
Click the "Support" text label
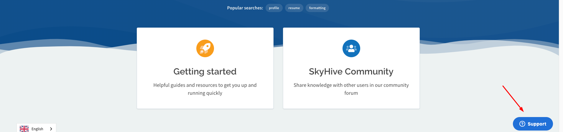[537, 124]
